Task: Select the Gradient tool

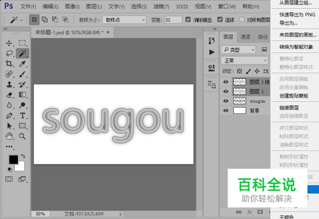Action: coord(22,95)
